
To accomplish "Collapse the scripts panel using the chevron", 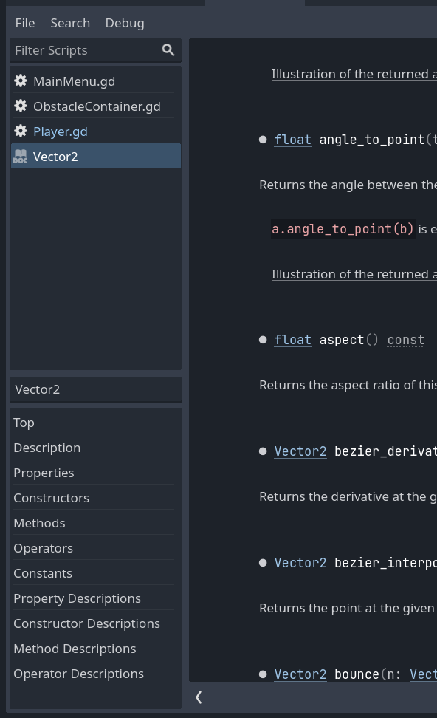I will (x=199, y=697).
